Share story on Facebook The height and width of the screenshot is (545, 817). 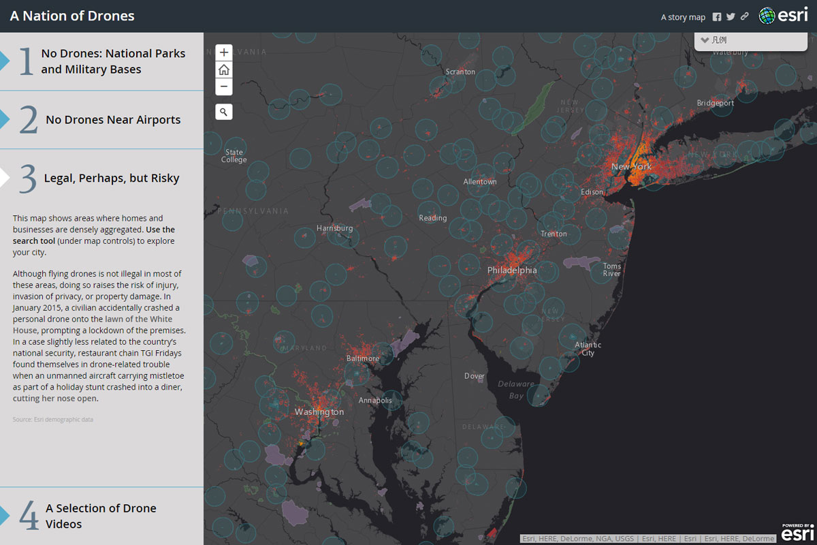[717, 17]
